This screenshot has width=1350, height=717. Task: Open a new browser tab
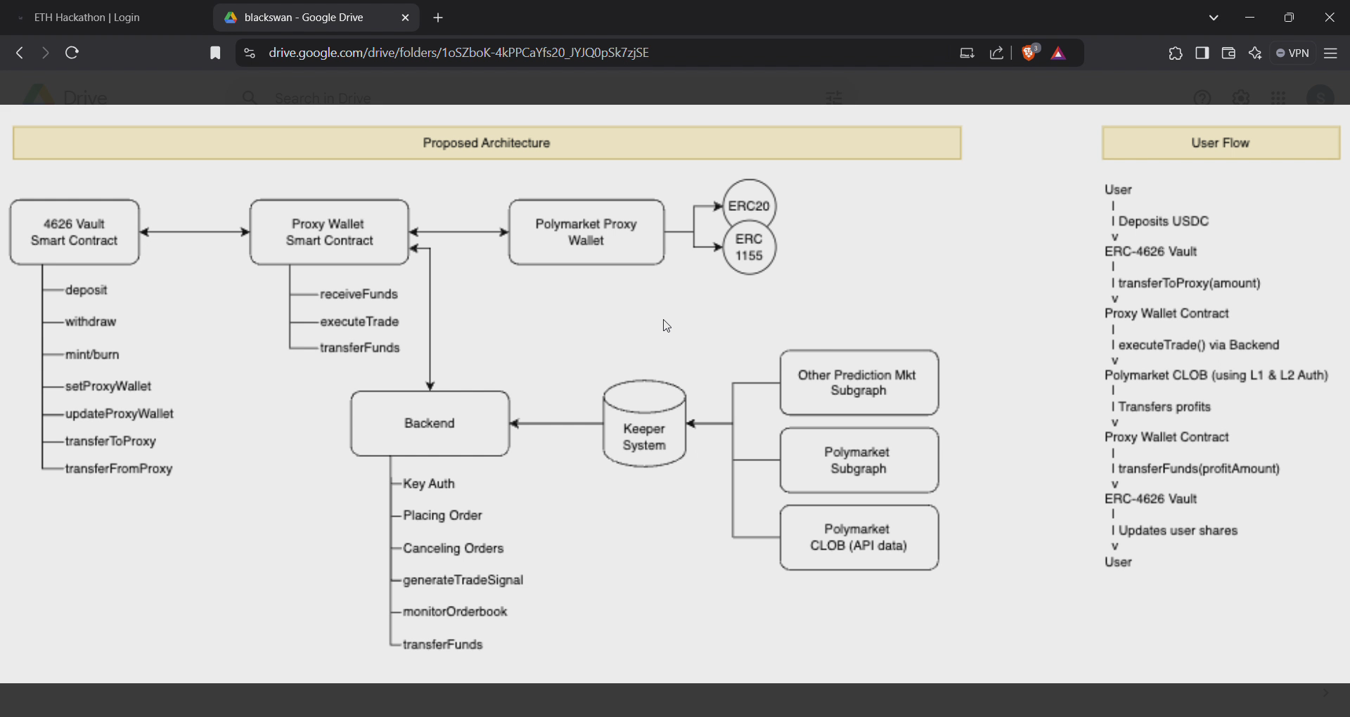point(438,18)
